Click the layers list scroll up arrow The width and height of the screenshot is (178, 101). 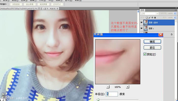pos(176,21)
